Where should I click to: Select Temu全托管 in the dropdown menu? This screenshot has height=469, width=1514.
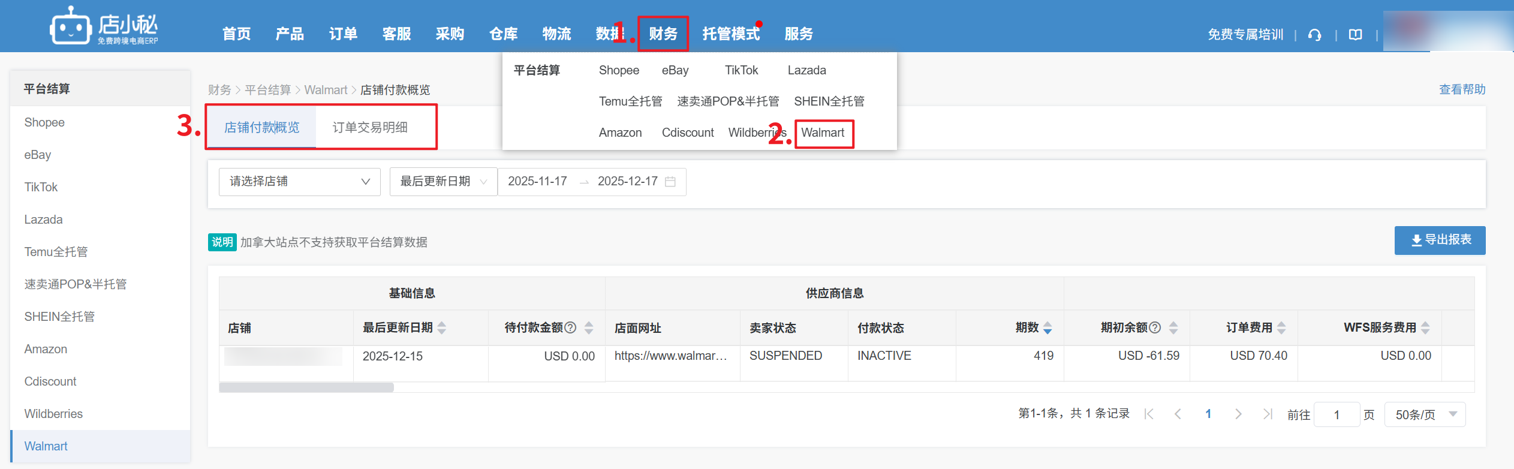tap(631, 101)
